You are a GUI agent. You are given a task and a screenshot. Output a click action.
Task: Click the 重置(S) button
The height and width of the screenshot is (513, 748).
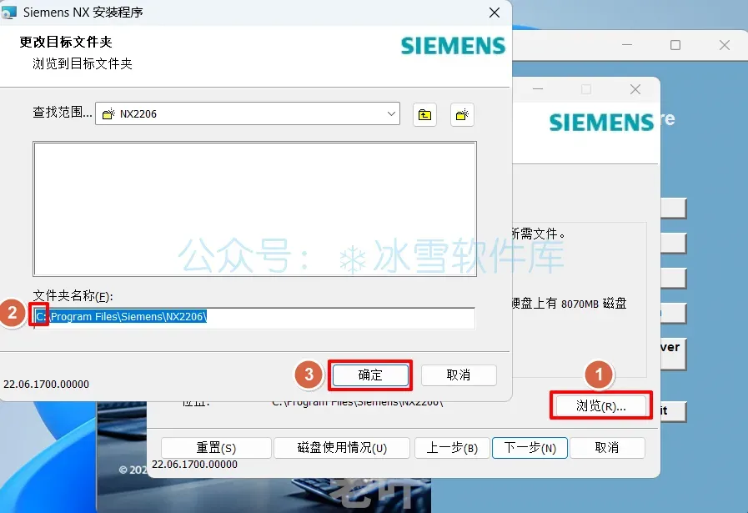[216, 448]
